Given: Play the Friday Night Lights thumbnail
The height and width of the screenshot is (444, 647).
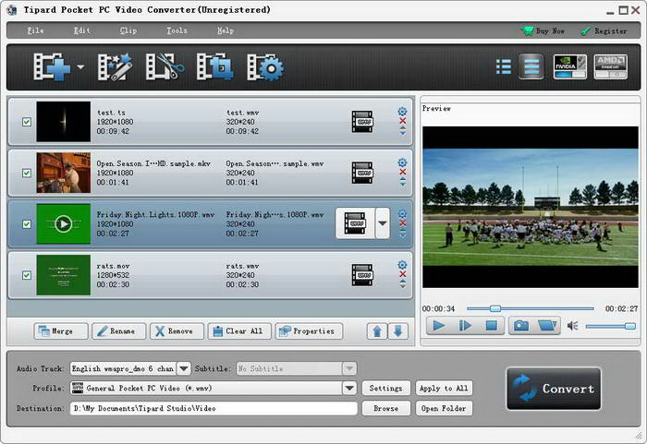Looking at the screenshot, I should 63,224.
